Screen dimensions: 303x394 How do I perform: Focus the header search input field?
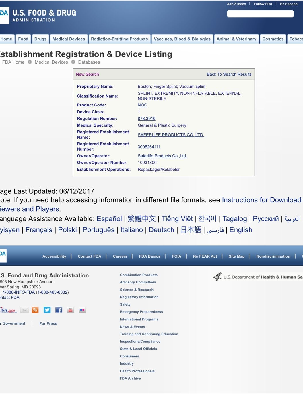(x=260, y=14)
